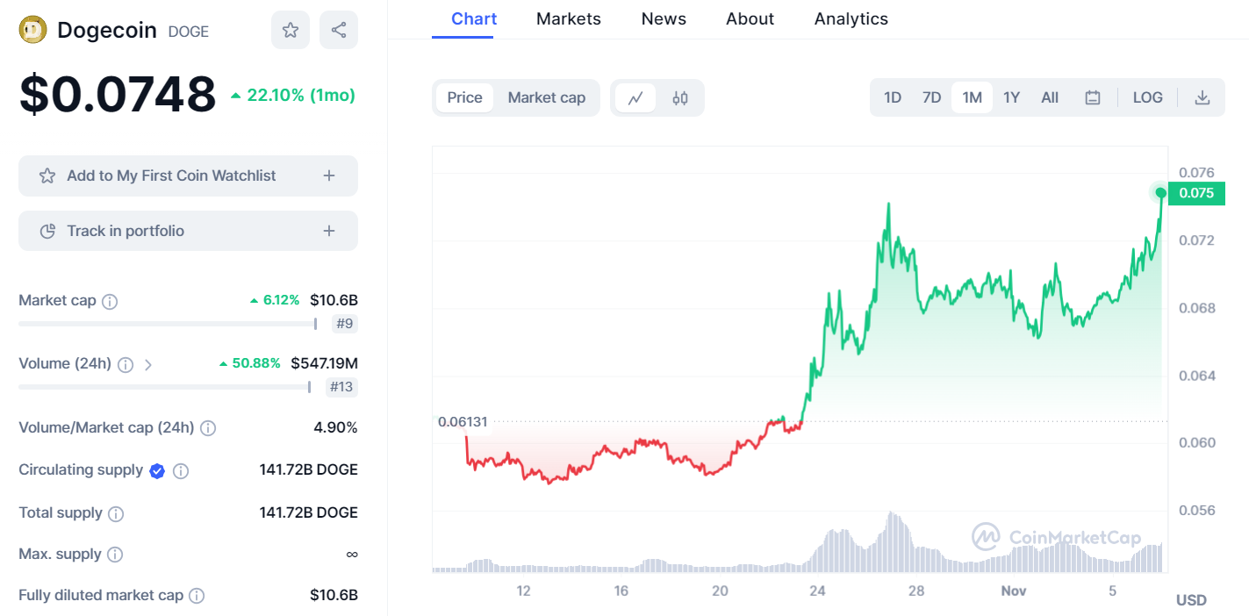Expand Volume (24h) details chevron
Image resolution: width=1249 pixels, height=616 pixels.
click(148, 364)
